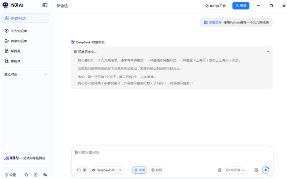
Task: Click the 客户端下载 download button
Action: [x=215, y=6]
